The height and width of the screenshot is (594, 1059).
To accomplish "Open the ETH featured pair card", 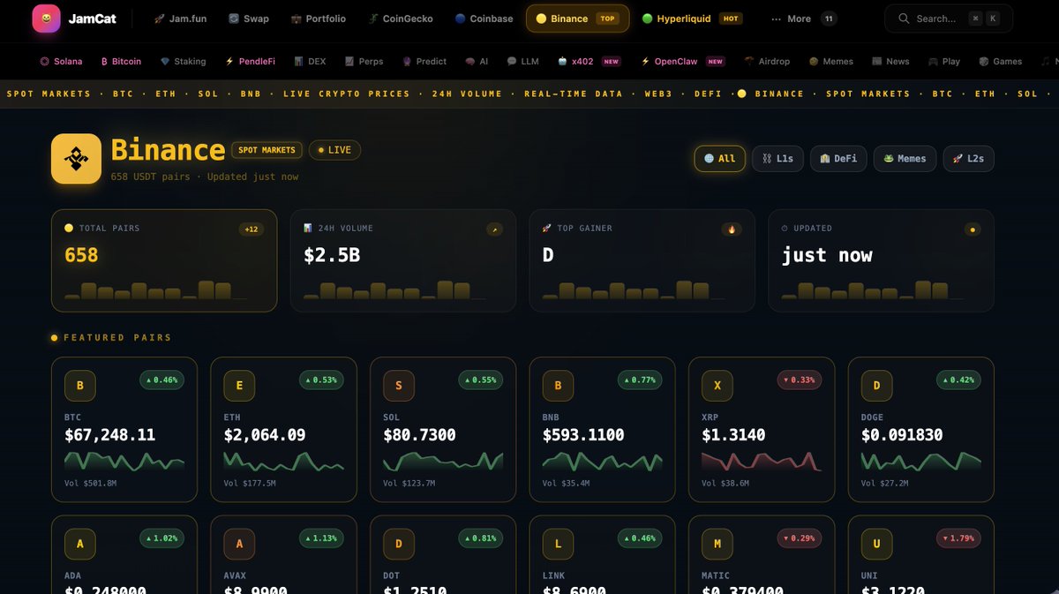I will (x=284, y=430).
